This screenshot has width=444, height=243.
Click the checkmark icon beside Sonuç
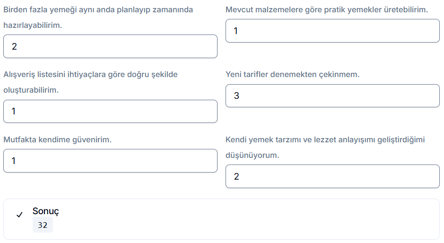click(x=19, y=215)
